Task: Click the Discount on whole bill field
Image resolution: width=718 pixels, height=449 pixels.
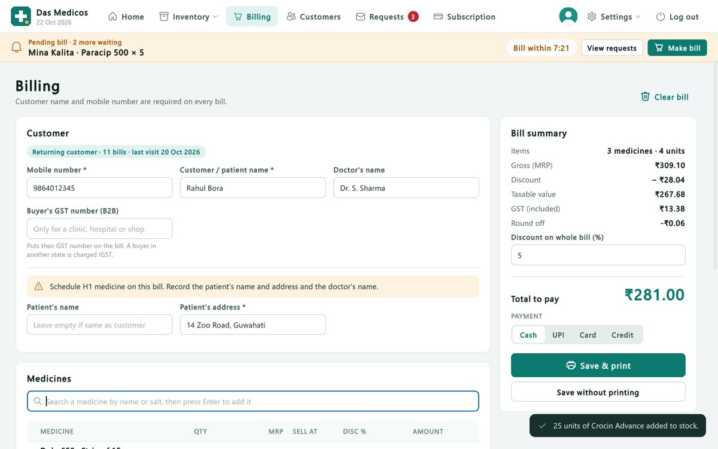Action: pos(598,255)
